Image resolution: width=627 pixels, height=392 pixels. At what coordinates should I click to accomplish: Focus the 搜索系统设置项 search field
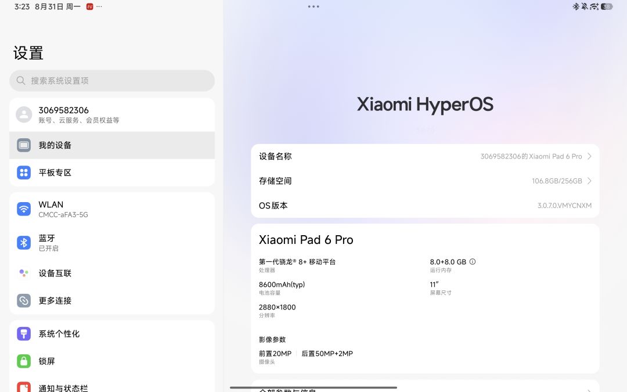click(x=112, y=80)
